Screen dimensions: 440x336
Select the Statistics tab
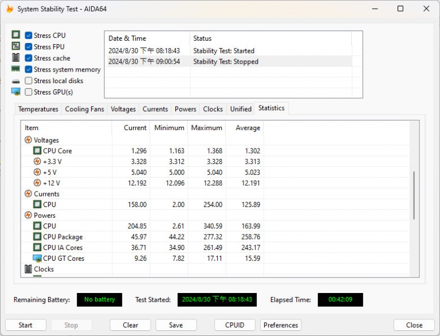click(272, 108)
